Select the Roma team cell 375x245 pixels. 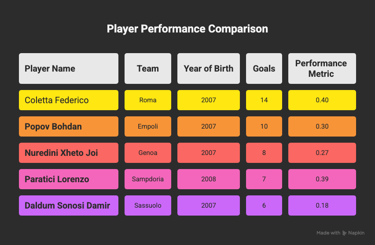(x=148, y=100)
